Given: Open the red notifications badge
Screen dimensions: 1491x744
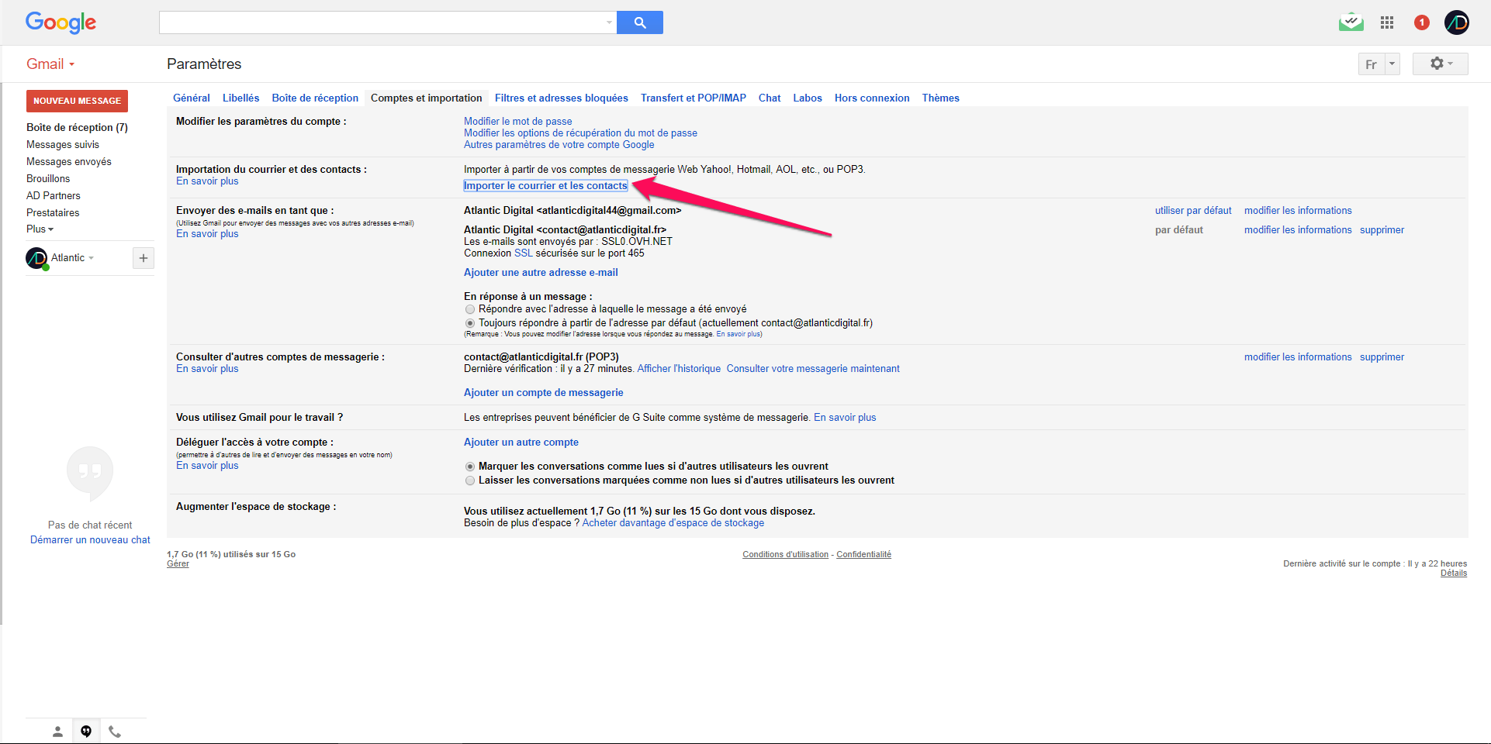Looking at the screenshot, I should [1421, 22].
